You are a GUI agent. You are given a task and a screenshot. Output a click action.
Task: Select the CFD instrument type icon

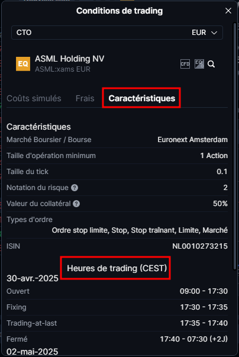[x=185, y=64]
